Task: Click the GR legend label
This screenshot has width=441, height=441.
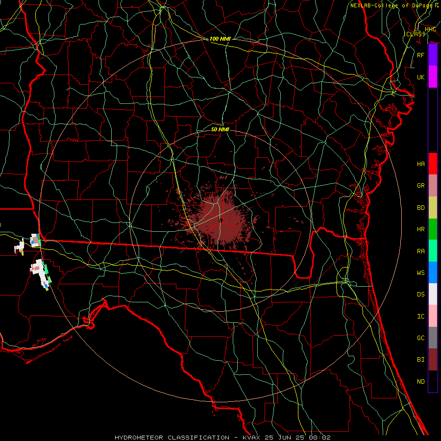Action: pyautogui.click(x=420, y=186)
